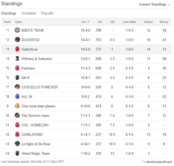
Task: Click the Pct column header
Action: tap(100, 22)
